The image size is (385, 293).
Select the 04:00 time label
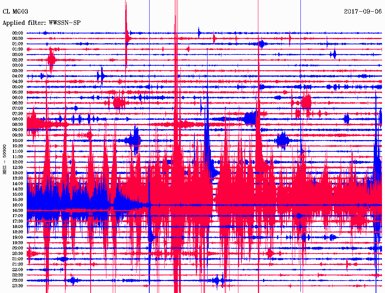[18, 76]
